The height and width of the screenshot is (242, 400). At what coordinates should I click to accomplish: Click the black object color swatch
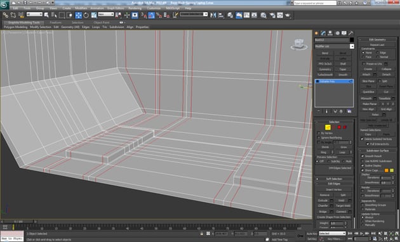[352, 40]
